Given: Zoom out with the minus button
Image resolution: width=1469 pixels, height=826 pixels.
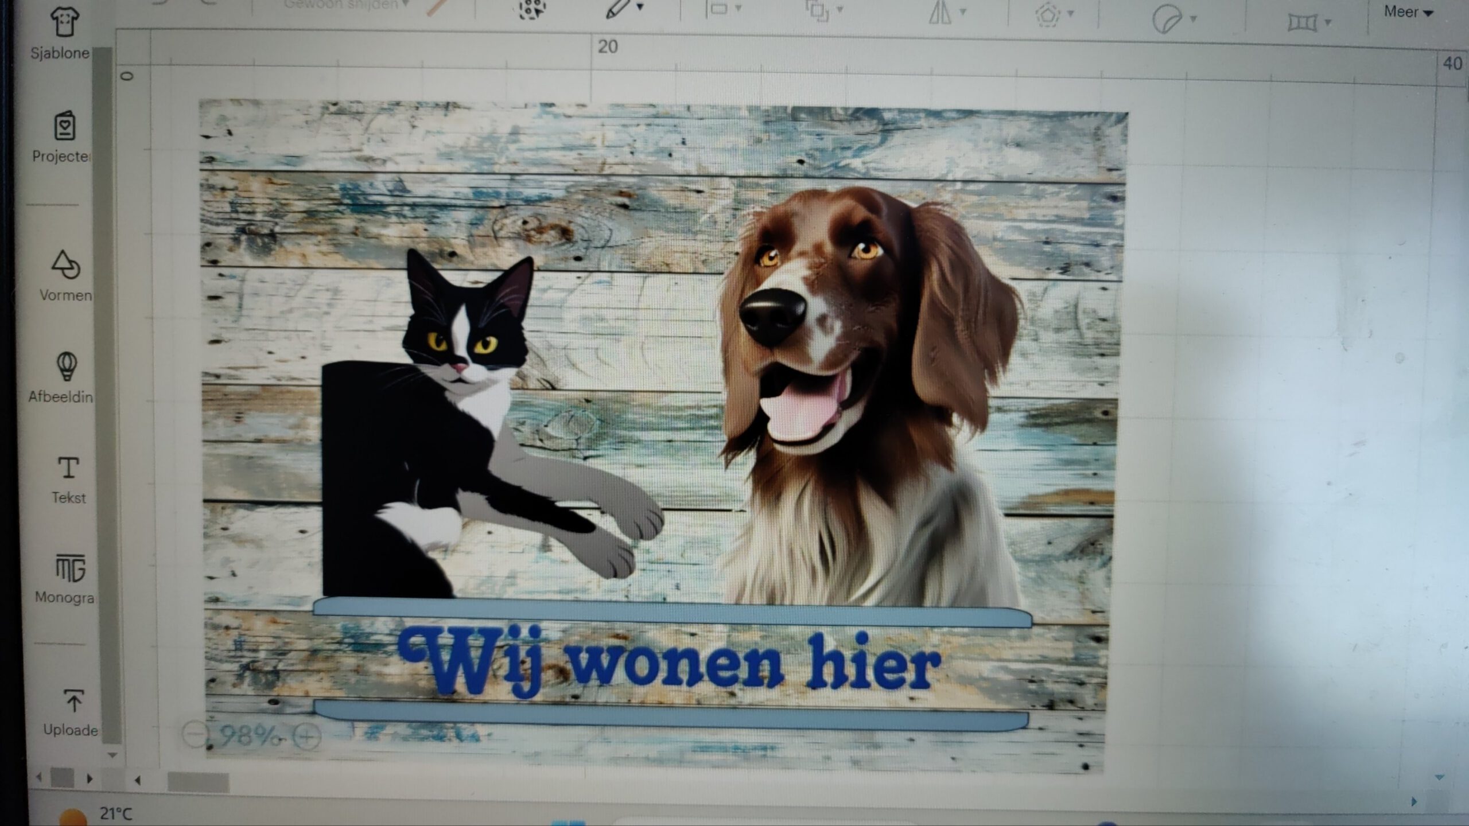Looking at the screenshot, I should (195, 735).
